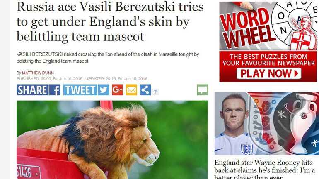Click the Twitter bird icon
The width and height of the screenshot is (319, 179).
pos(103,90)
